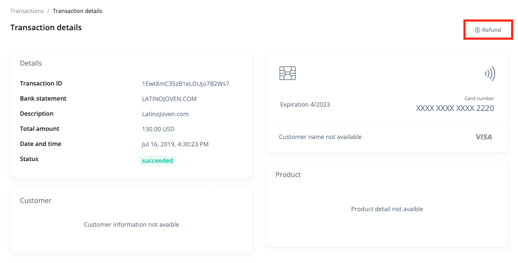Click the dollar coin icon in Refund
This screenshot has width=518, height=263.
(x=477, y=30)
